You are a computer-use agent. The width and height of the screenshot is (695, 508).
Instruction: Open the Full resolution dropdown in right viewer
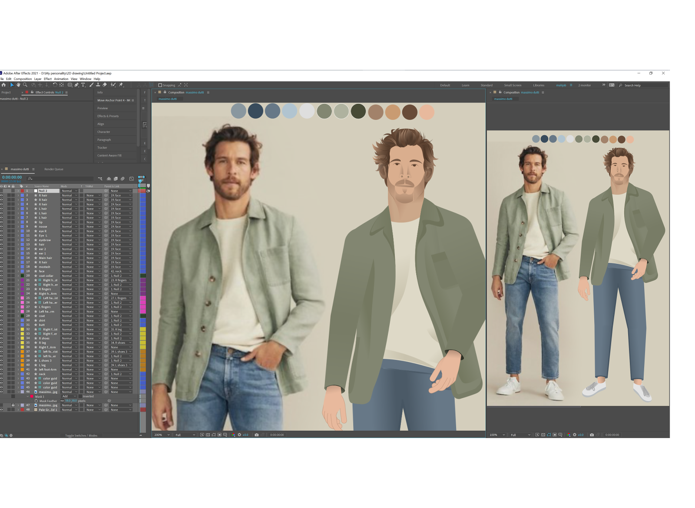[520, 435]
